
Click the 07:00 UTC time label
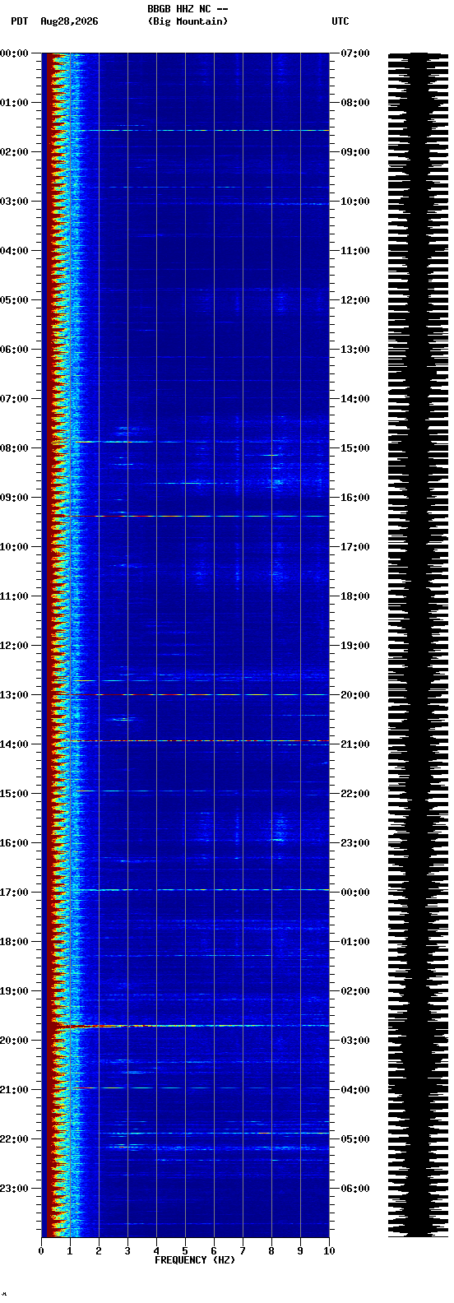[354, 53]
